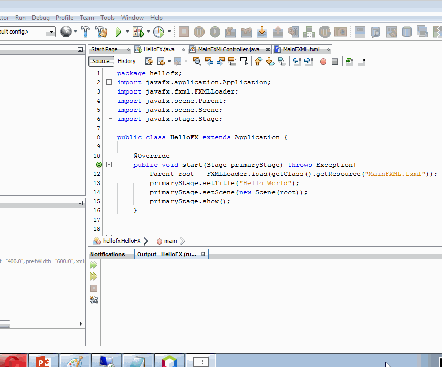The width and height of the screenshot is (442, 367).
Task: Select the HelloFX.java tab
Action: click(159, 49)
